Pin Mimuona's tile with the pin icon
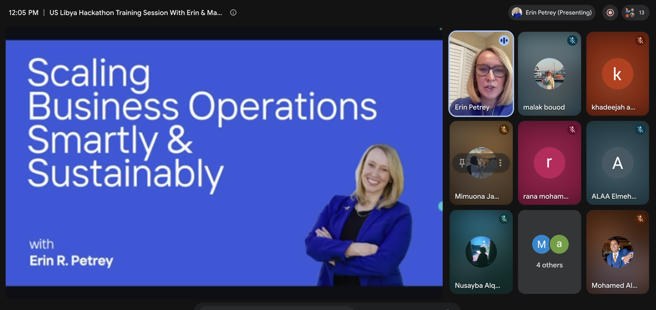656x310 pixels. click(462, 163)
